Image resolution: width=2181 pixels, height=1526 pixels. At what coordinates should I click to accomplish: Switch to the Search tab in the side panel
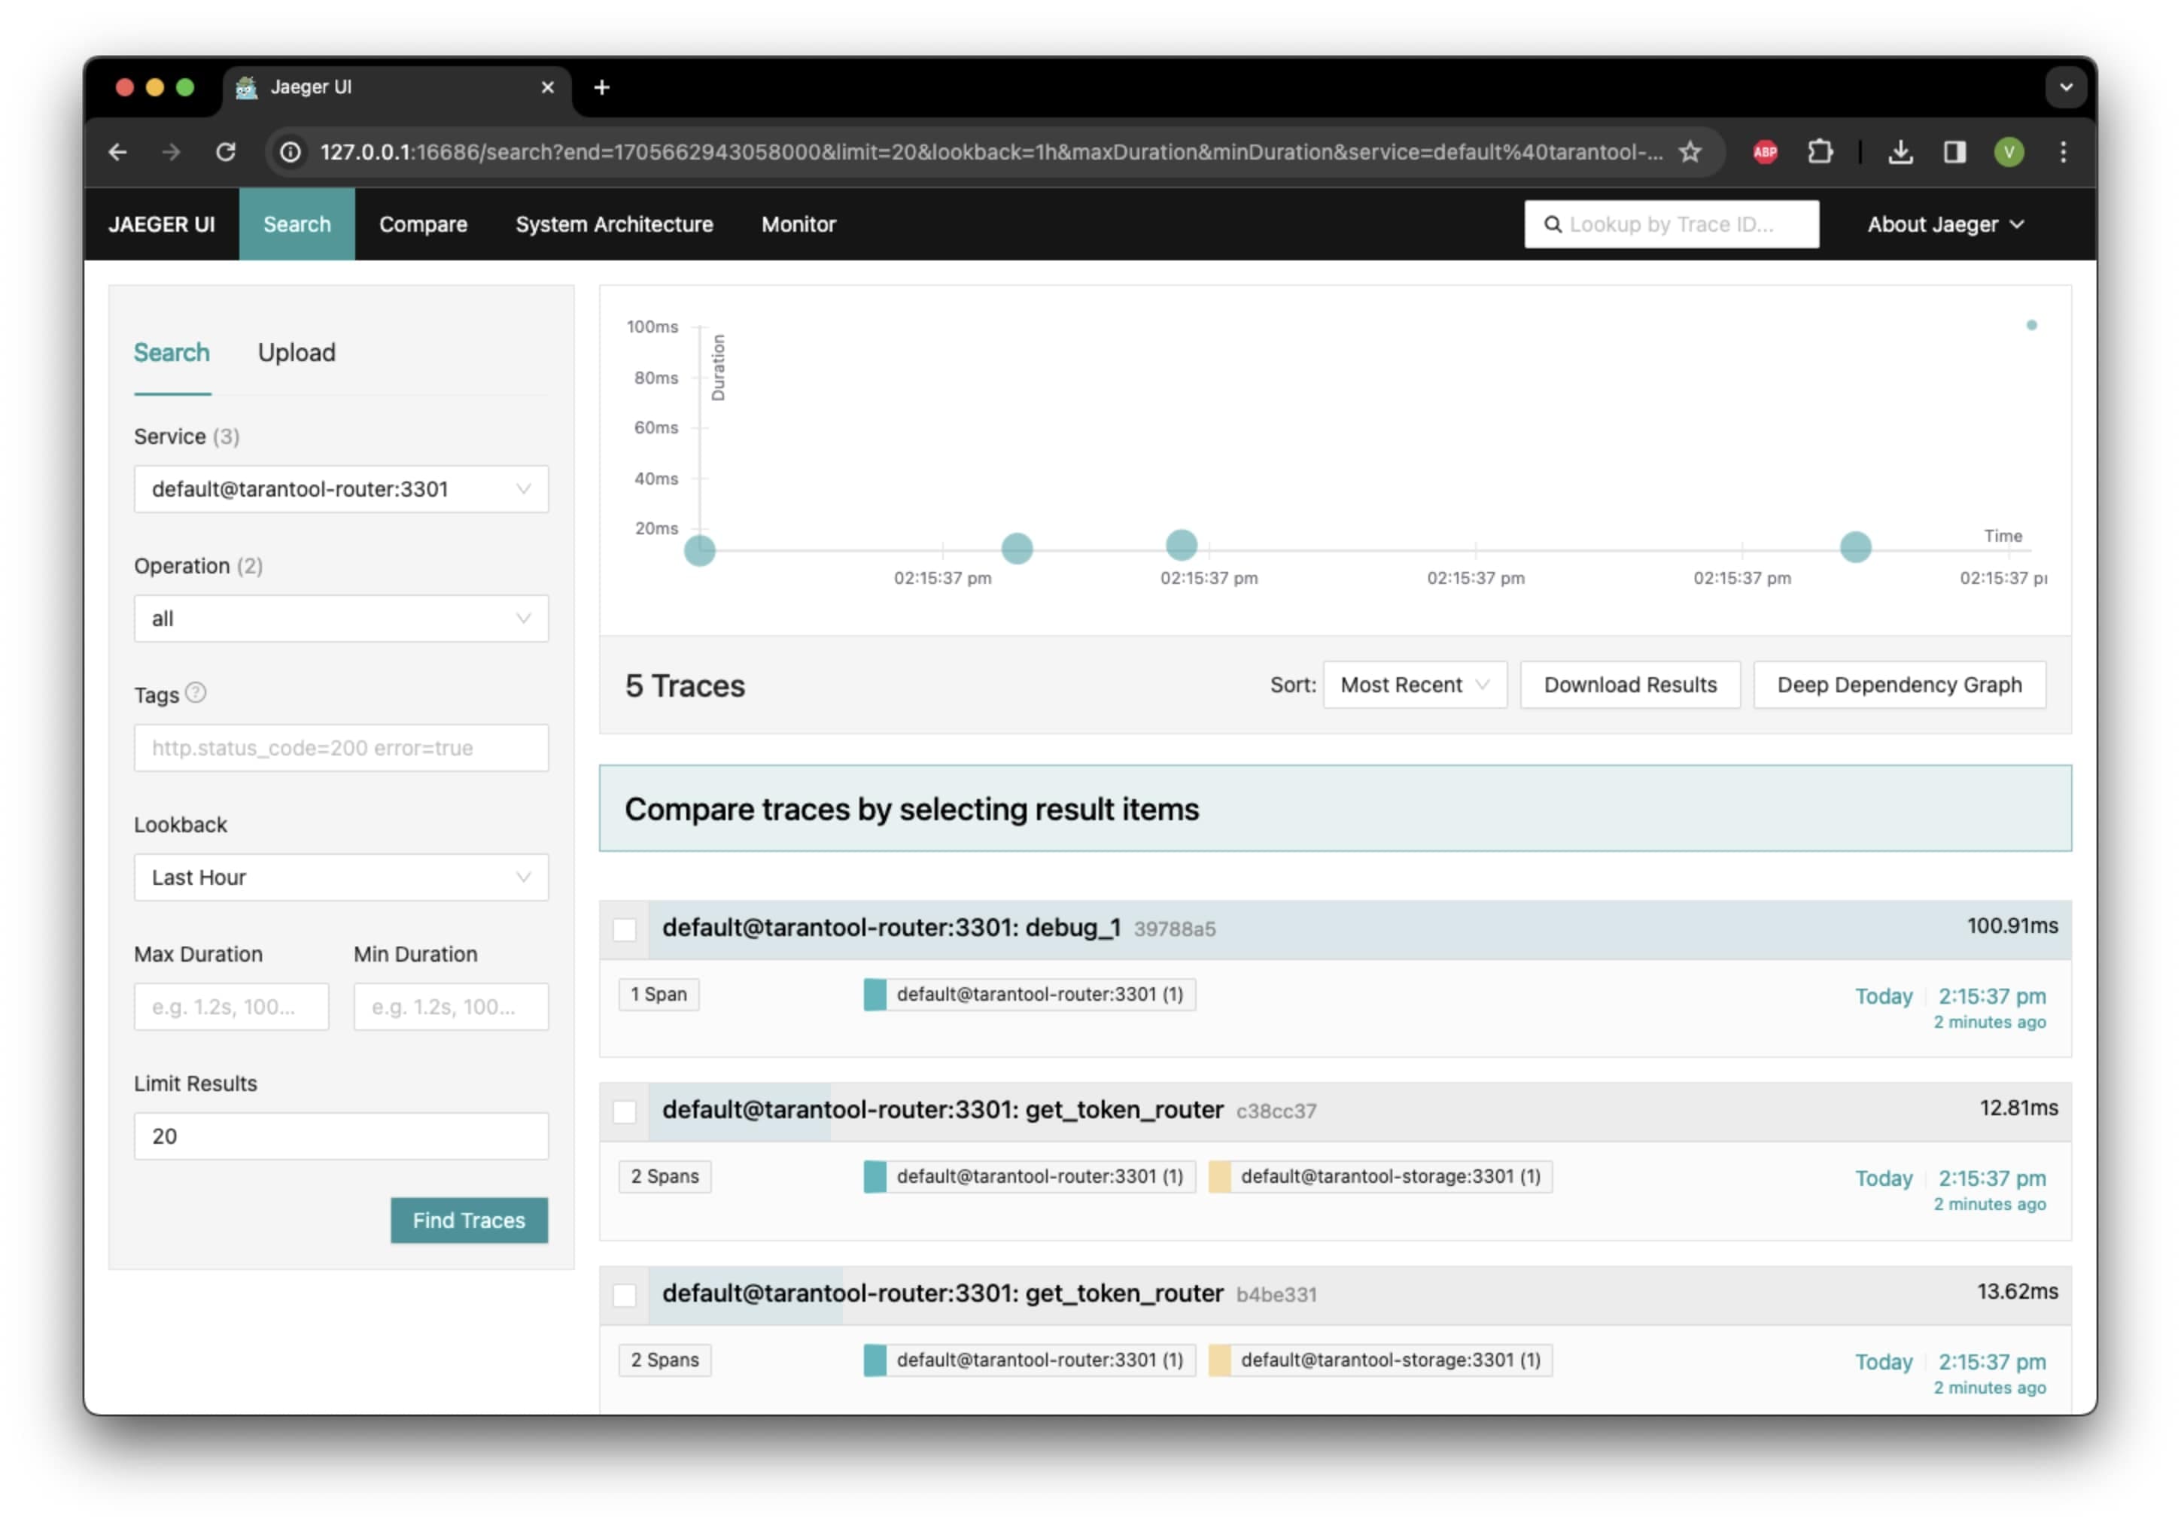pyautogui.click(x=171, y=352)
